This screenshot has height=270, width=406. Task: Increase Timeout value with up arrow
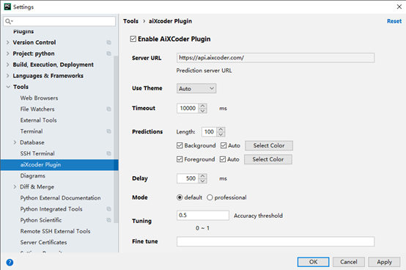[203, 106]
